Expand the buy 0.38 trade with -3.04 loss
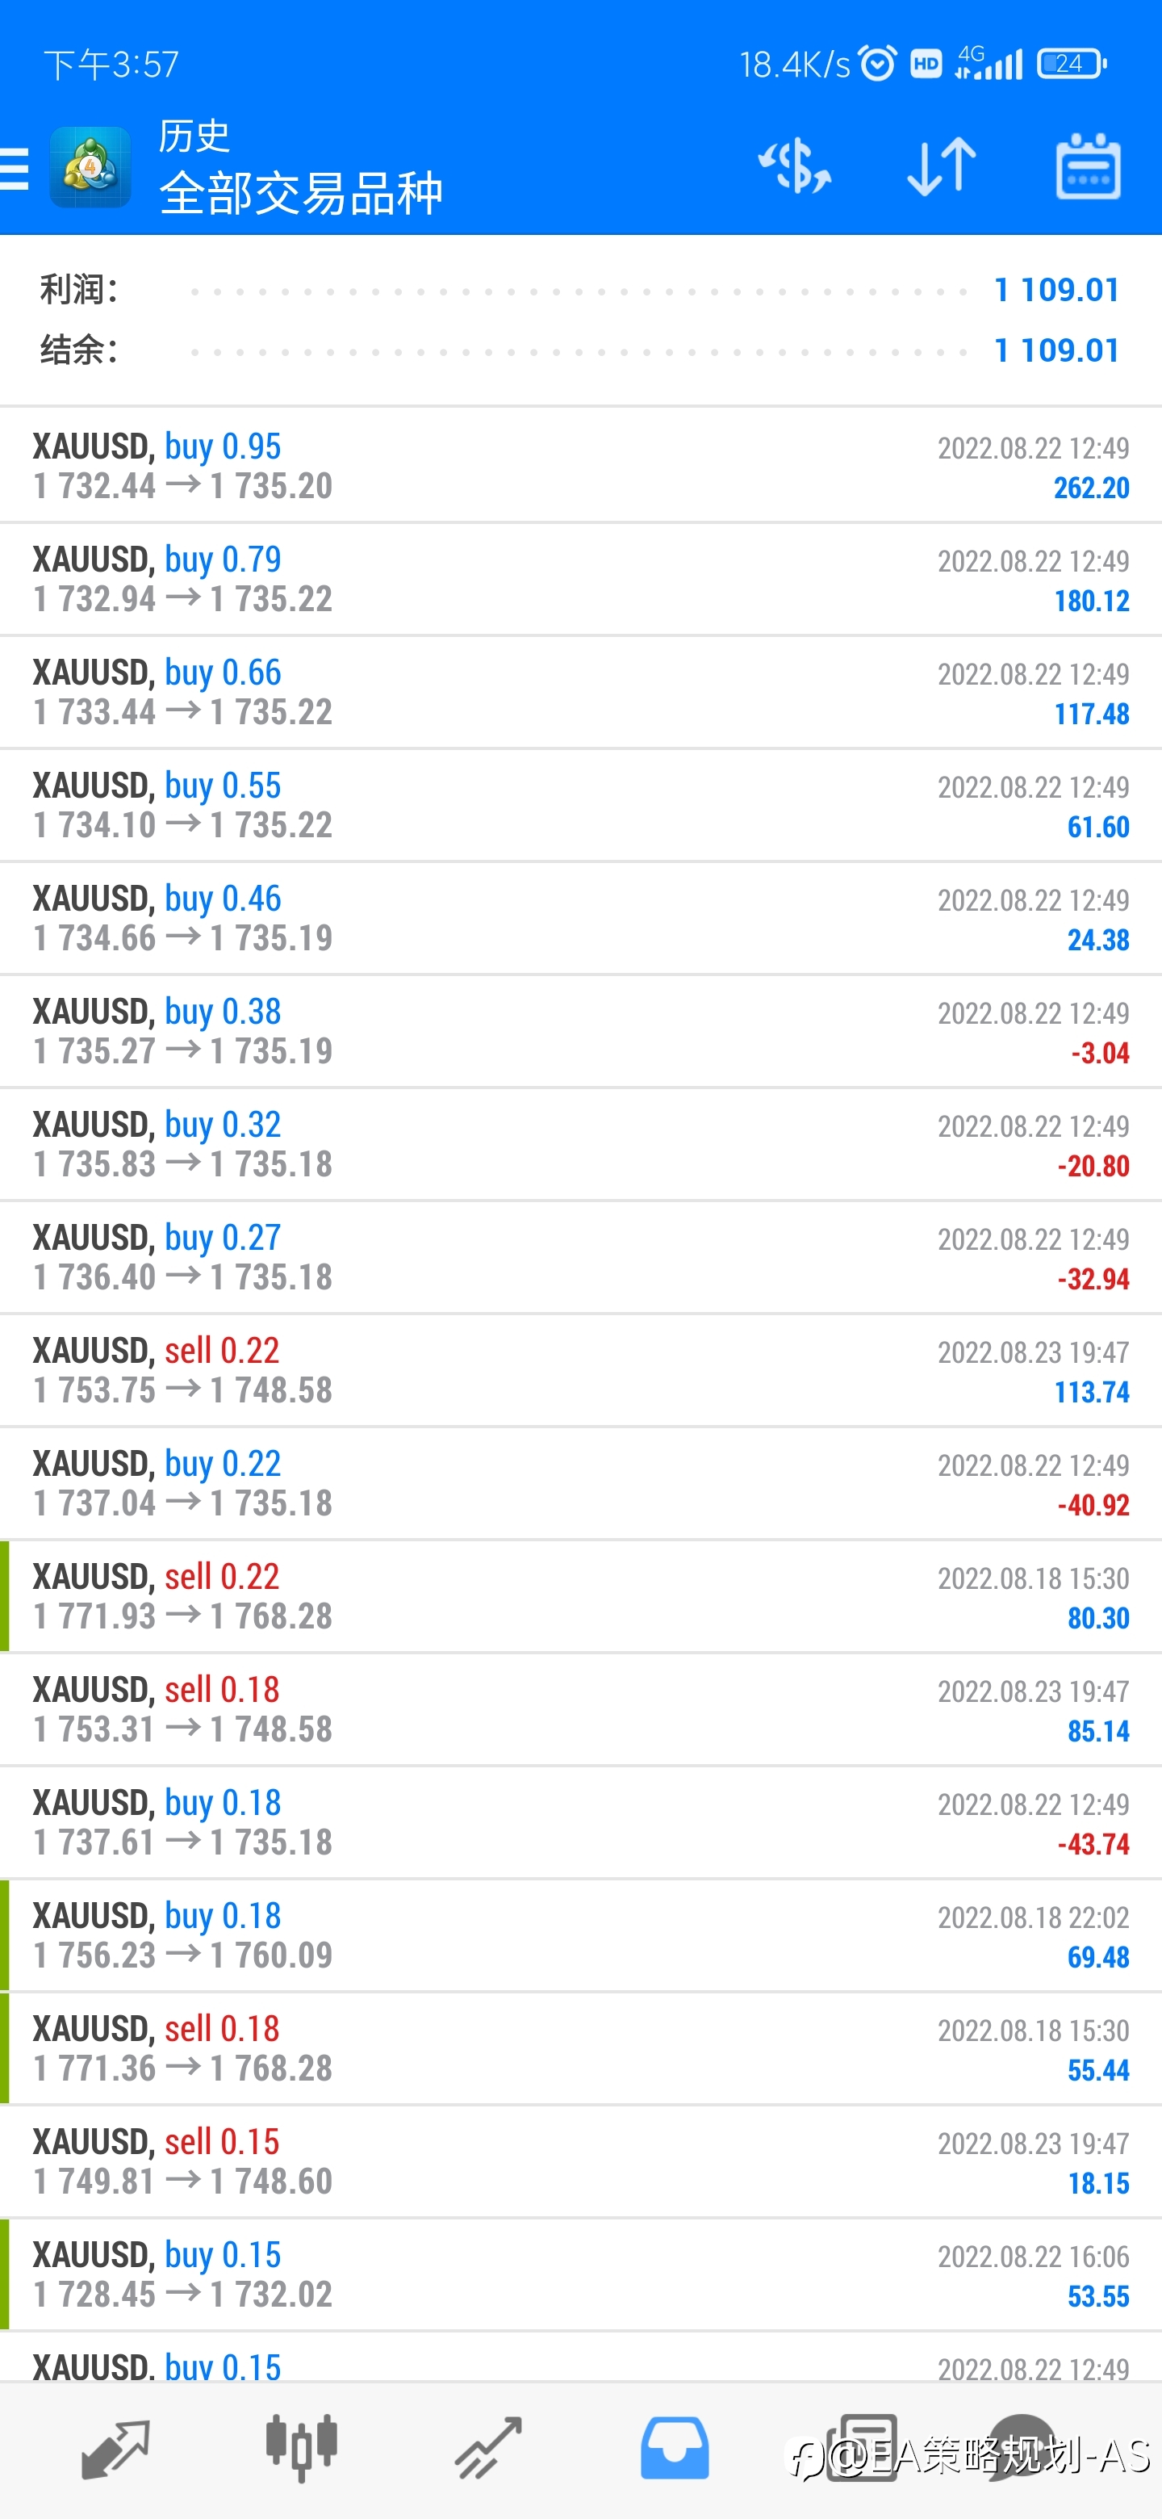Screen dimensions: 1162x2519 580,1031
